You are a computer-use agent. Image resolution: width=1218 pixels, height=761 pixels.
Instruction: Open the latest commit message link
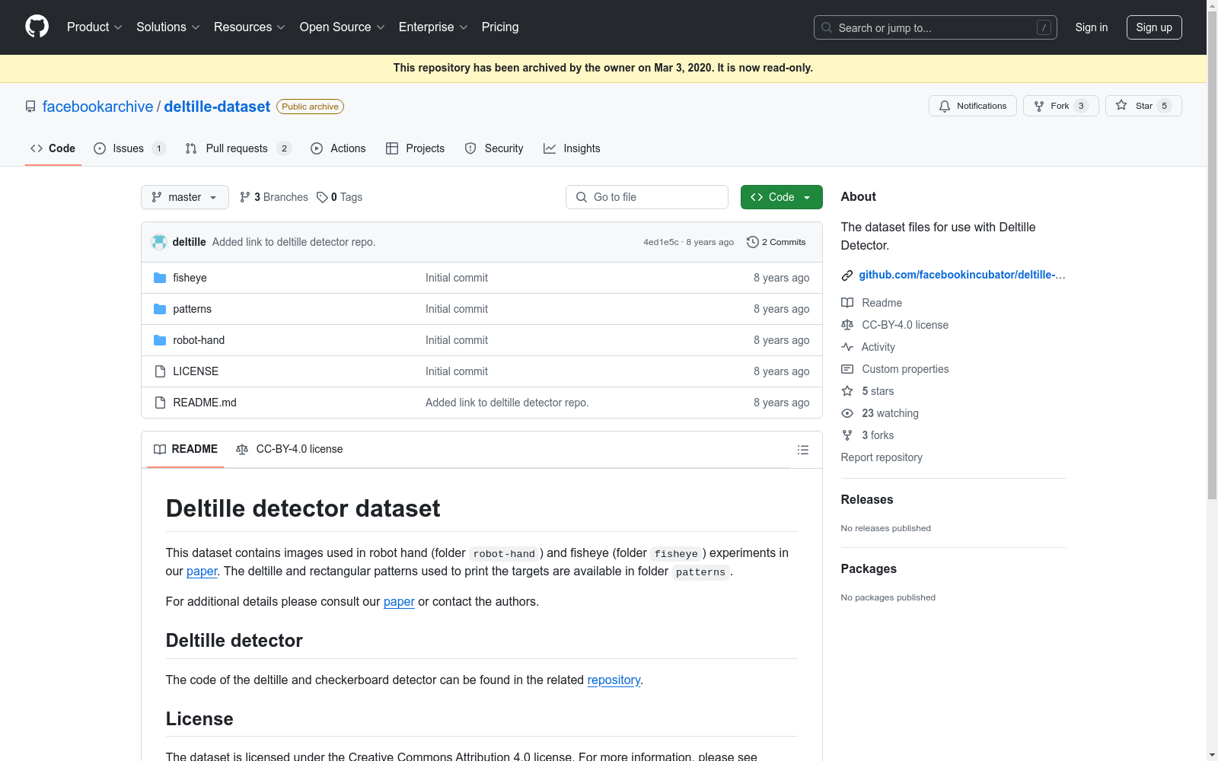click(x=294, y=242)
